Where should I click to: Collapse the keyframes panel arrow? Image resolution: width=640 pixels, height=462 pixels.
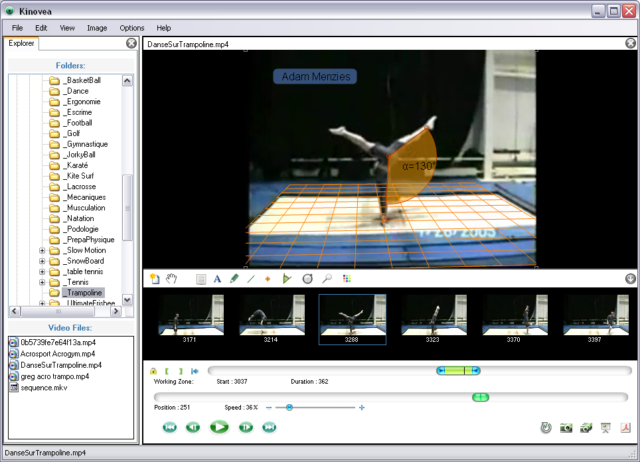[x=630, y=279]
